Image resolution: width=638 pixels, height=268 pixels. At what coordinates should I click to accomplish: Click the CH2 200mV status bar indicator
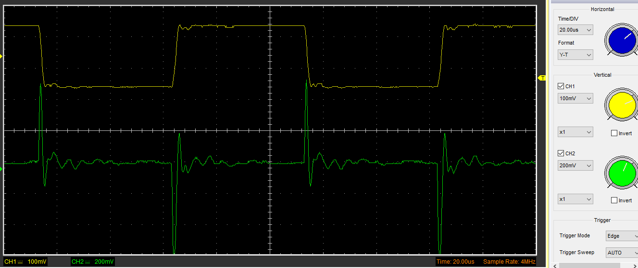pyautogui.click(x=92, y=262)
